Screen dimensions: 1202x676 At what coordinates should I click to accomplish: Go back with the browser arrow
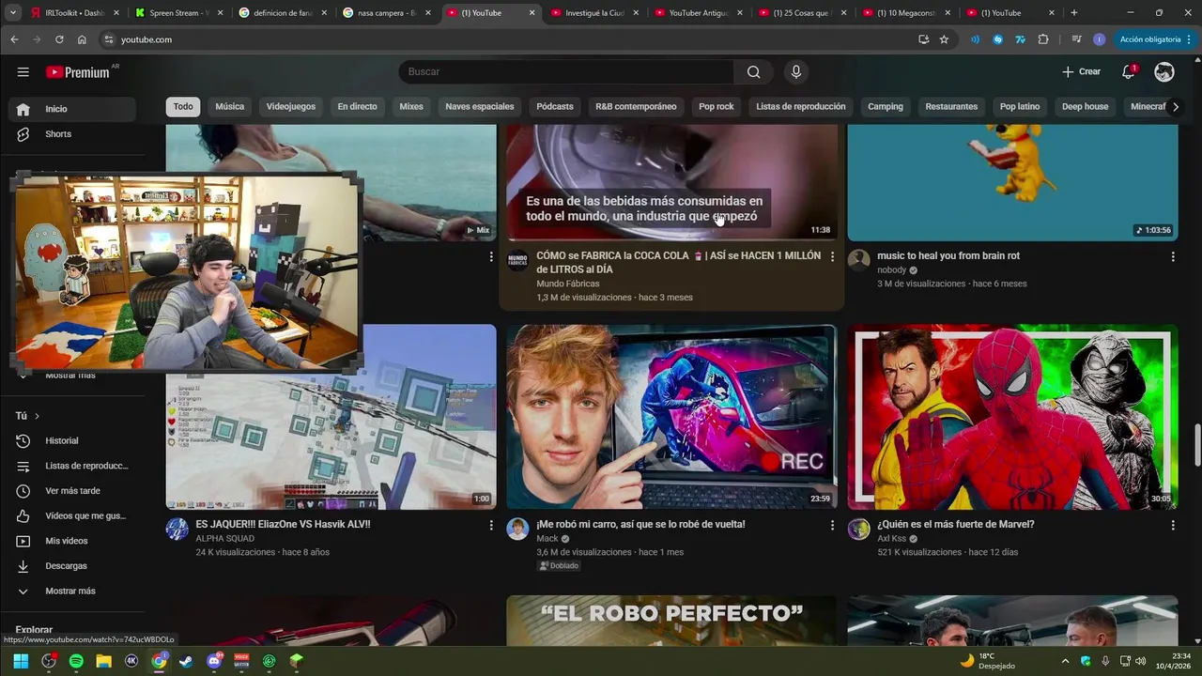(14, 39)
